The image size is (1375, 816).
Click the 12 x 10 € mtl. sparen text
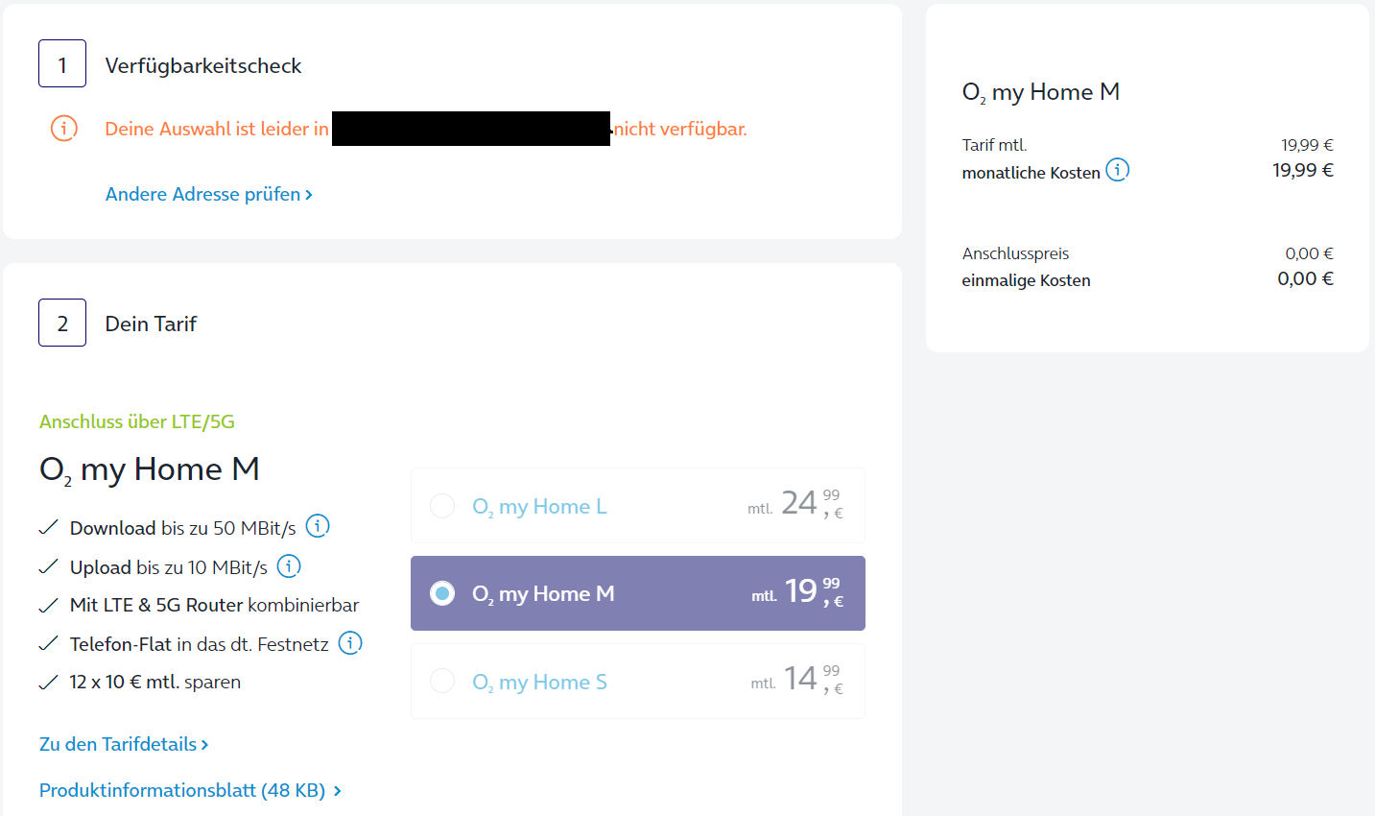click(x=155, y=682)
